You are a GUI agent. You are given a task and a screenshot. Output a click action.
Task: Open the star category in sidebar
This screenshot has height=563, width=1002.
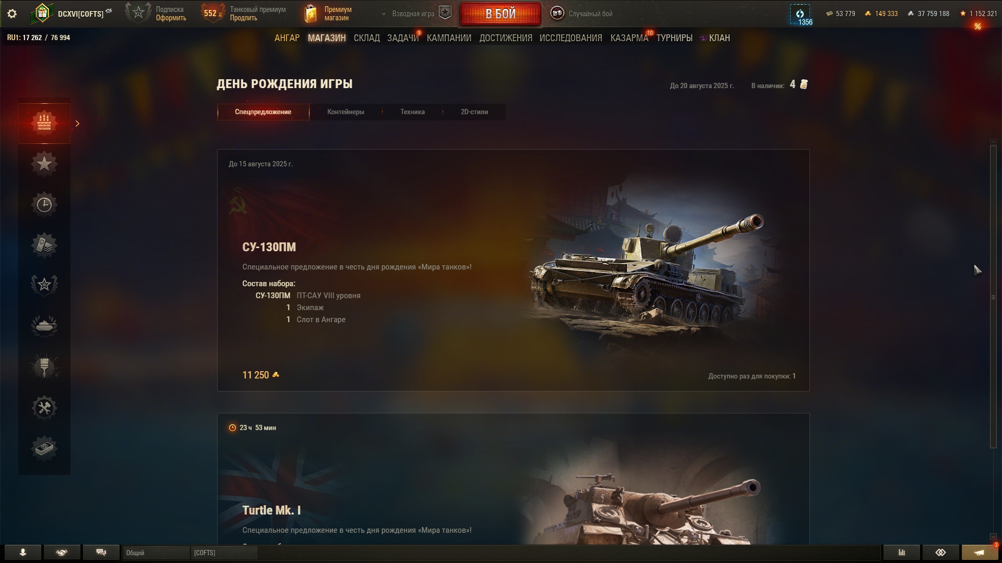coord(44,164)
